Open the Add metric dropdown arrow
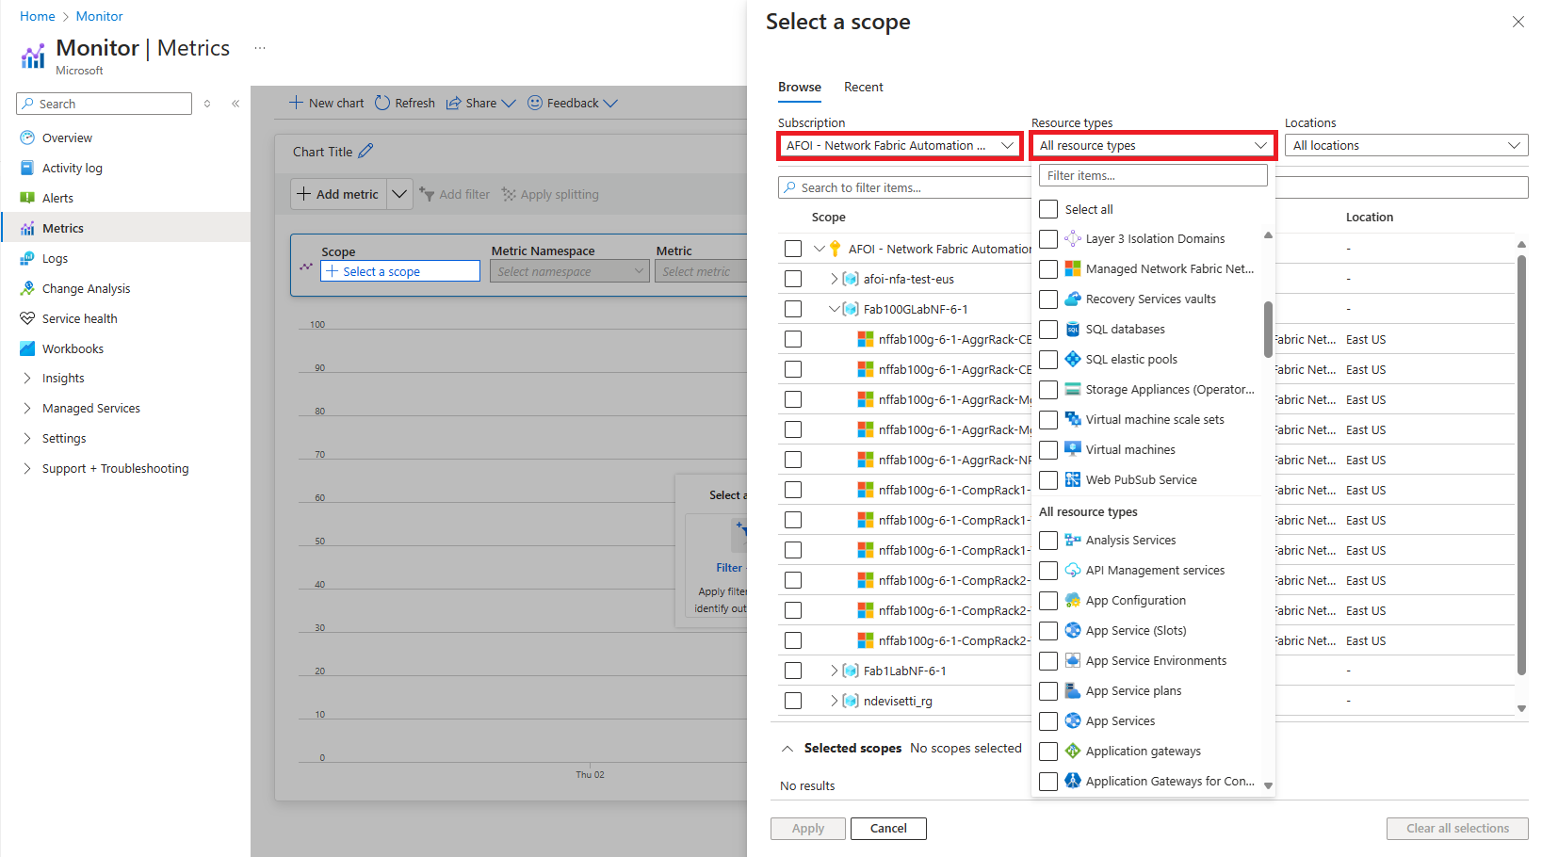The height and width of the screenshot is (857, 1542). click(399, 194)
